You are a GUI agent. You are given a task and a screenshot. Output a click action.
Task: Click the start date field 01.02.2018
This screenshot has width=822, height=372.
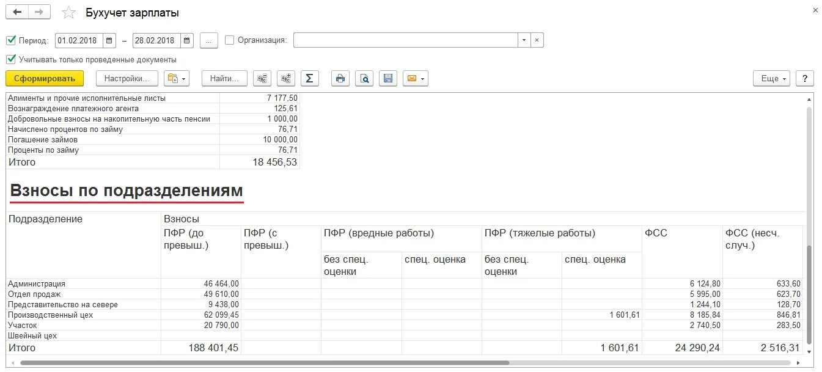[x=79, y=40]
